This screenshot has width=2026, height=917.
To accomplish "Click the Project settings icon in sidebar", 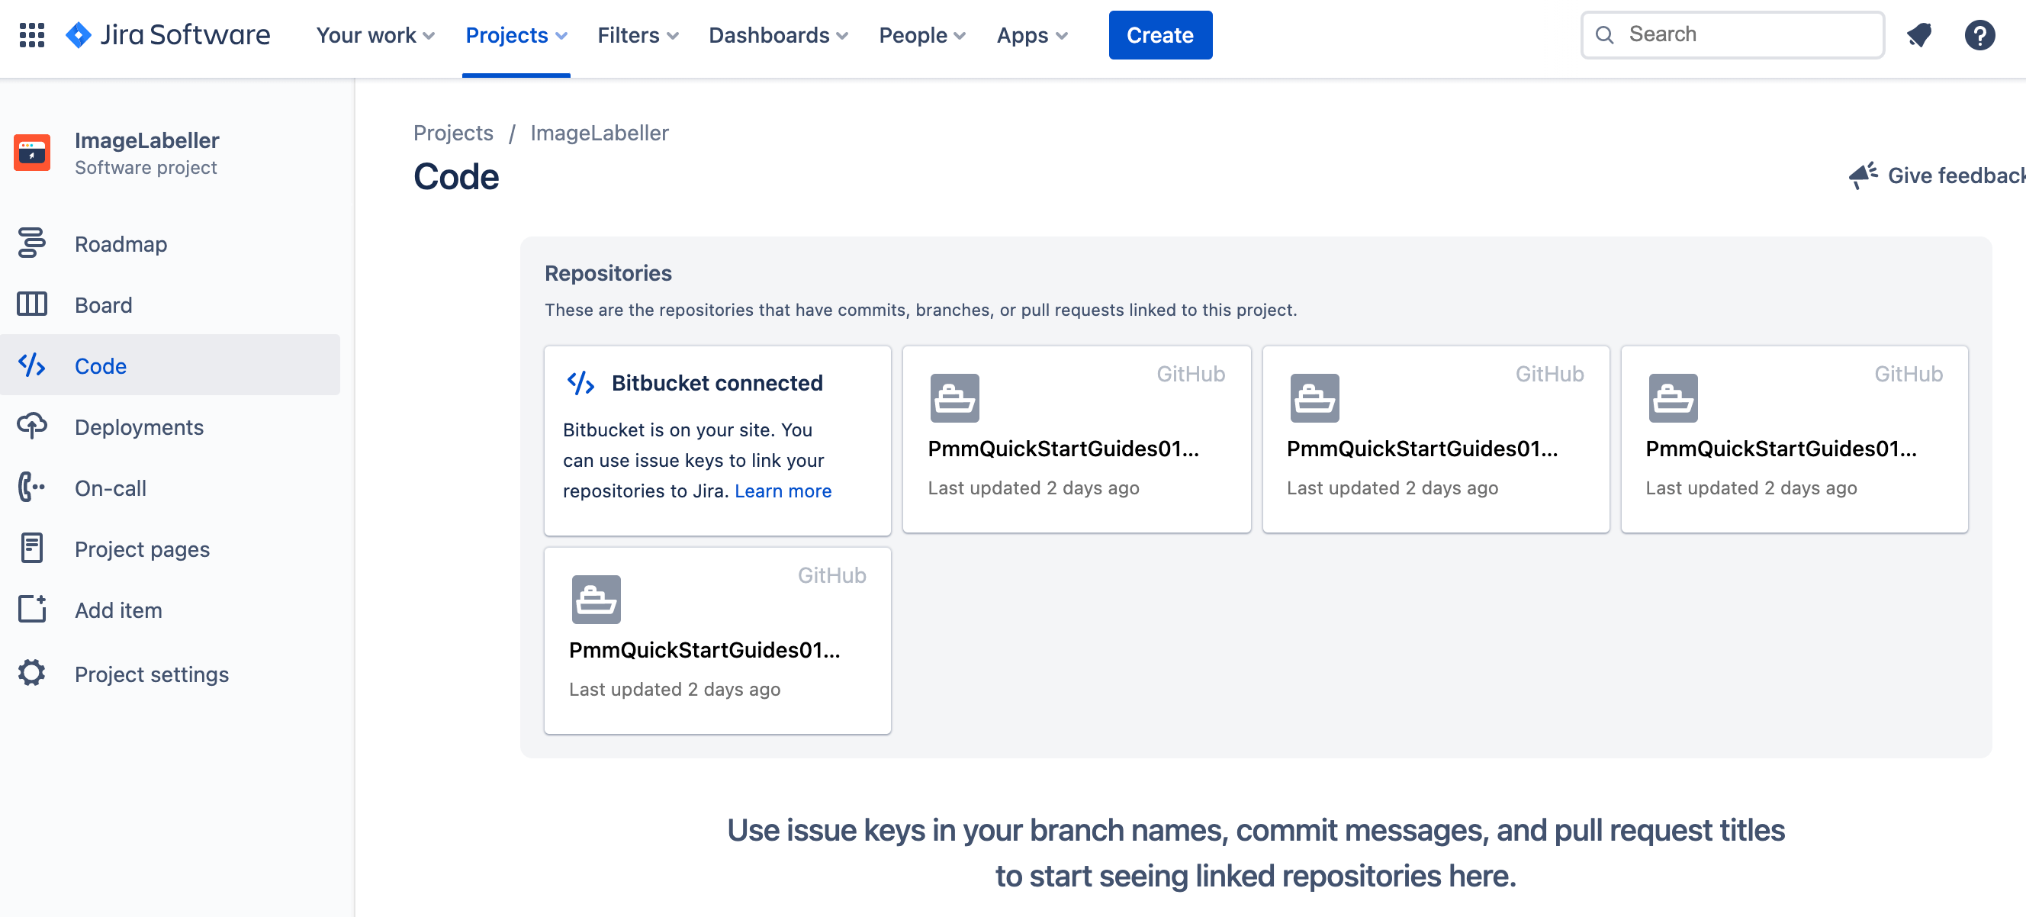I will click(31, 673).
